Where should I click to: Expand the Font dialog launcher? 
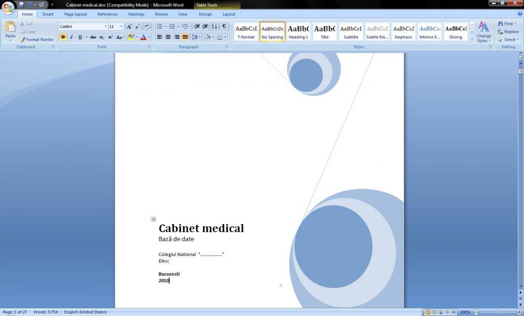(150, 47)
